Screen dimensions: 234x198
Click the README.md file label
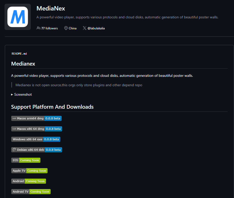19,54
